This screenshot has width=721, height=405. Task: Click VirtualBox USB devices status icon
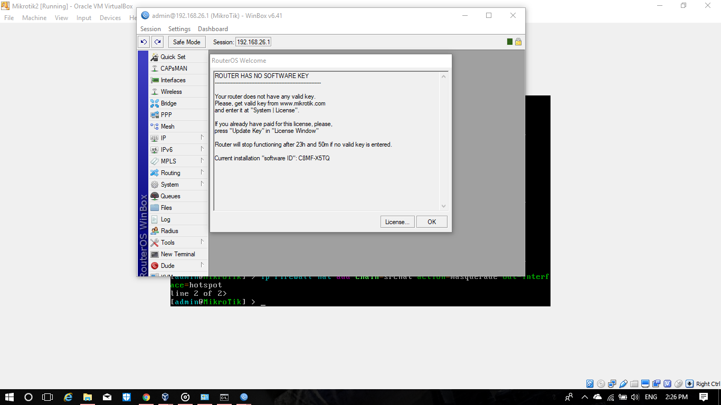click(623, 384)
